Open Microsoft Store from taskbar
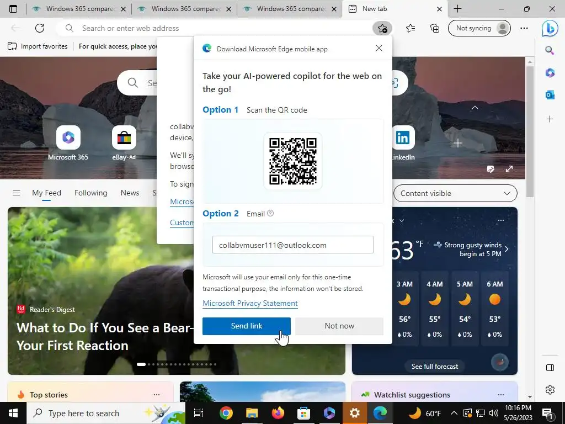 pyautogui.click(x=304, y=413)
